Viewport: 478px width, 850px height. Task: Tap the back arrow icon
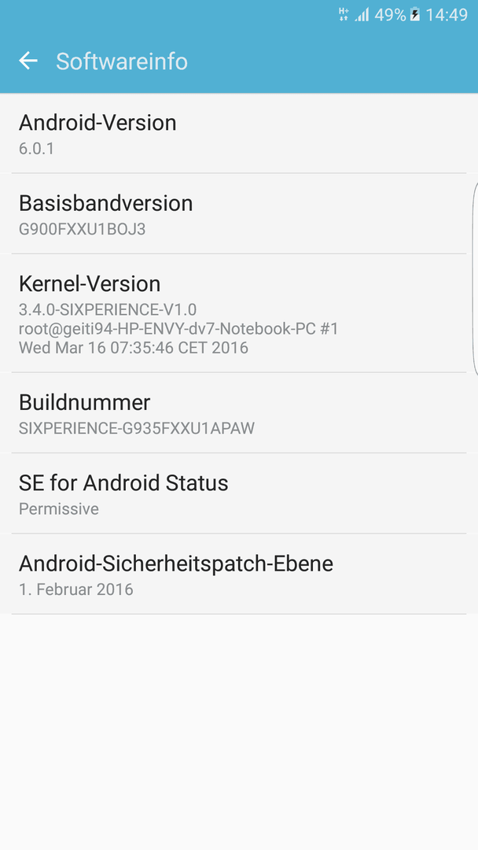[28, 61]
